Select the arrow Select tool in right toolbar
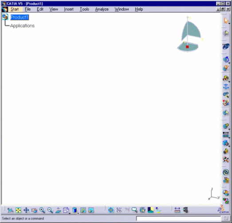 click(226, 20)
